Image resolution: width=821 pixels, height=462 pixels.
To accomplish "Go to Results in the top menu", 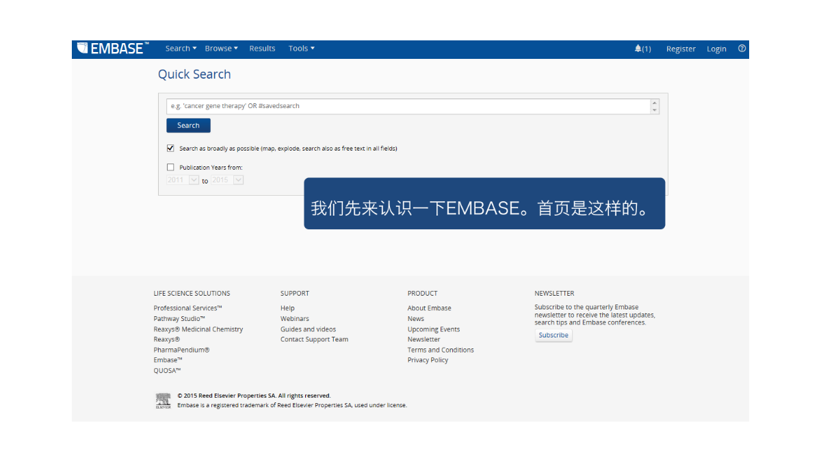I will (262, 49).
